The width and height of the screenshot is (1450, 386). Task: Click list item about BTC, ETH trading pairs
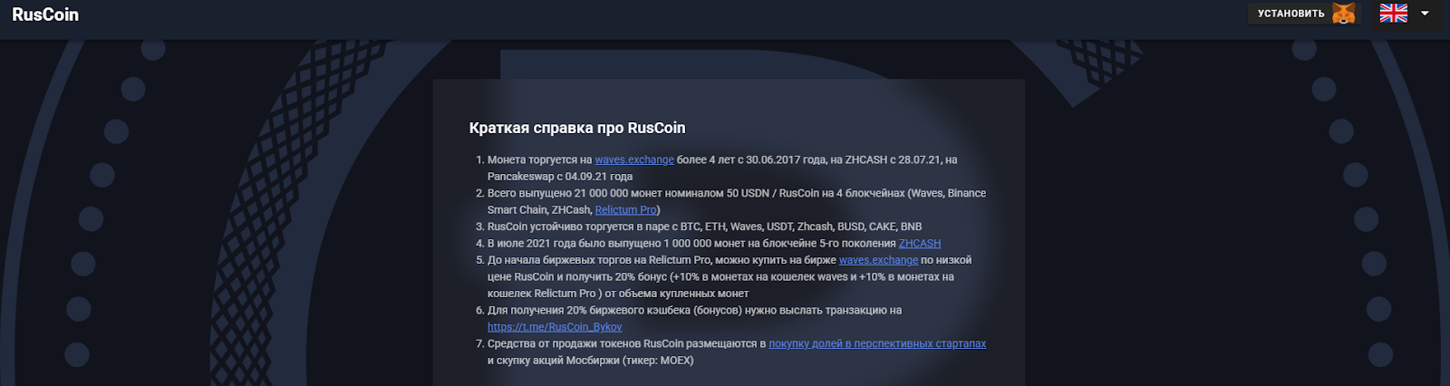coord(704,227)
